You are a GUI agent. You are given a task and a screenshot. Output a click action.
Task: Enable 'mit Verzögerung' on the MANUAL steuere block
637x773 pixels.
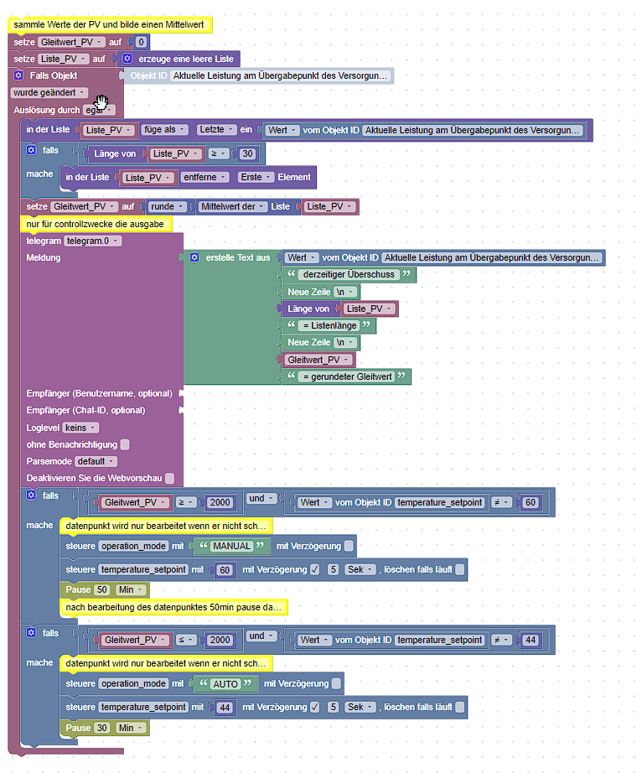pos(349,546)
